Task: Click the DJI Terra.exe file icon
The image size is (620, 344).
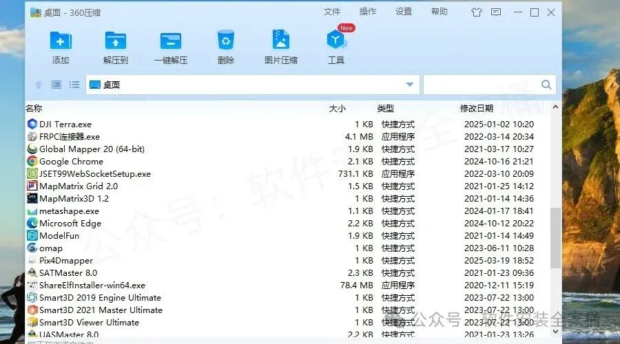Action: coord(32,124)
